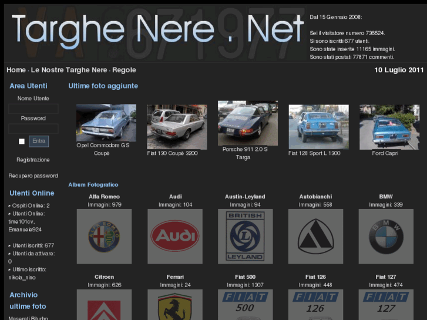
Task: Open the Fiat 126 logo album
Action: 315,305
